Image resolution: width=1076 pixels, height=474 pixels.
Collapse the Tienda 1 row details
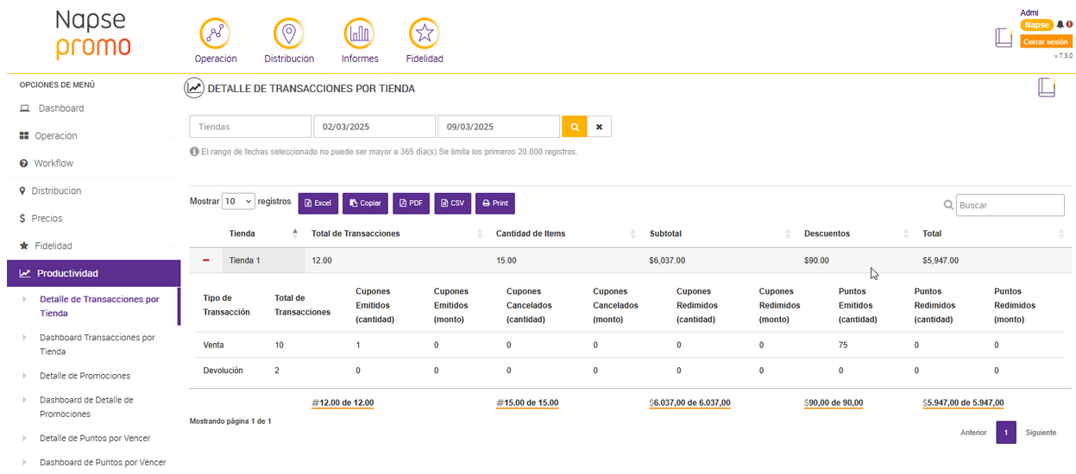[206, 260]
